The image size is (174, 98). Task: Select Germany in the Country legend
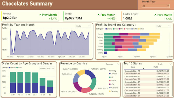pyautogui.click(x=114, y=91)
